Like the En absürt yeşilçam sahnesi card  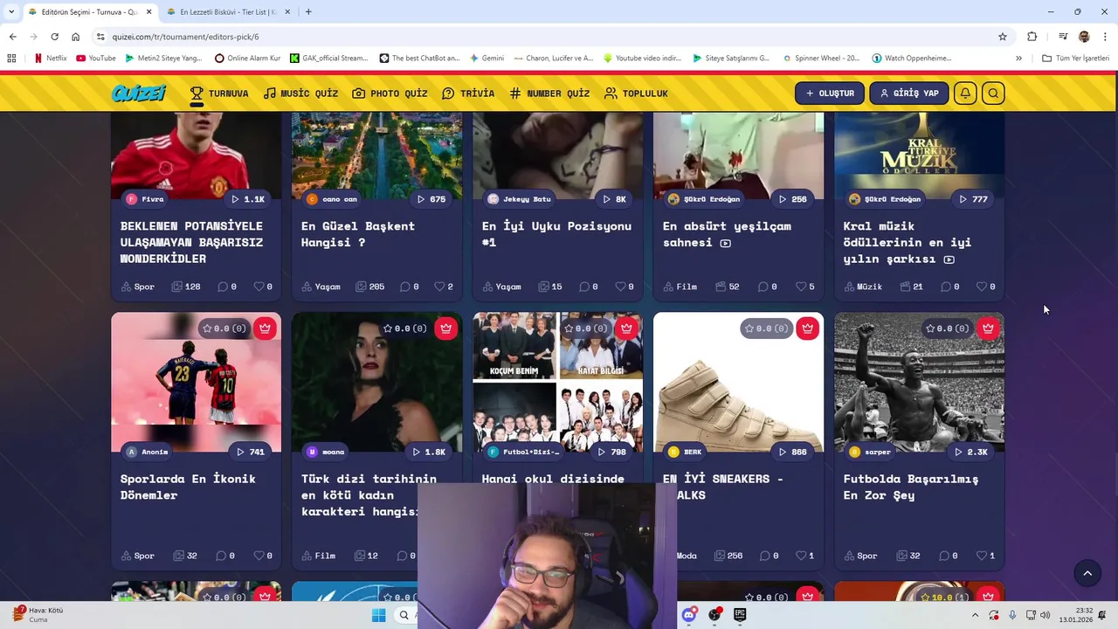click(805, 287)
